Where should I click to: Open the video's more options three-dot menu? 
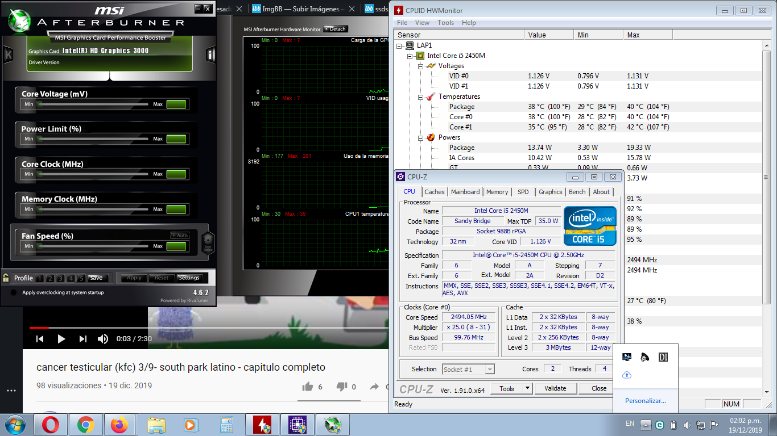[x=11, y=391]
